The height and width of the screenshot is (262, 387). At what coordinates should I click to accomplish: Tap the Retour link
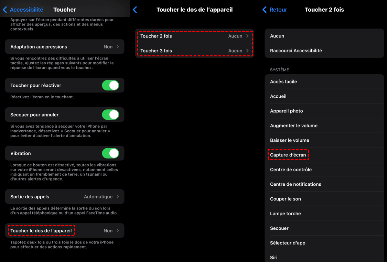(x=278, y=10)
